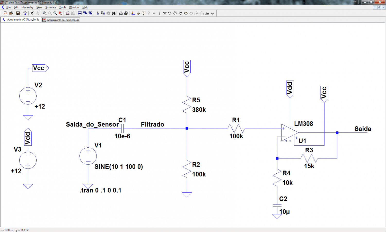Pick the Capacitor component tool
The image size is (386, 232).
pos(154,13)
